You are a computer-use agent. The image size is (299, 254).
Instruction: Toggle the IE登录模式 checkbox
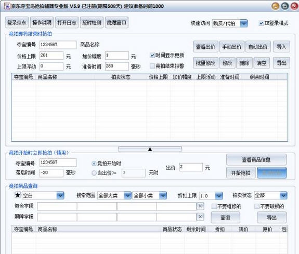coord(261,23)
